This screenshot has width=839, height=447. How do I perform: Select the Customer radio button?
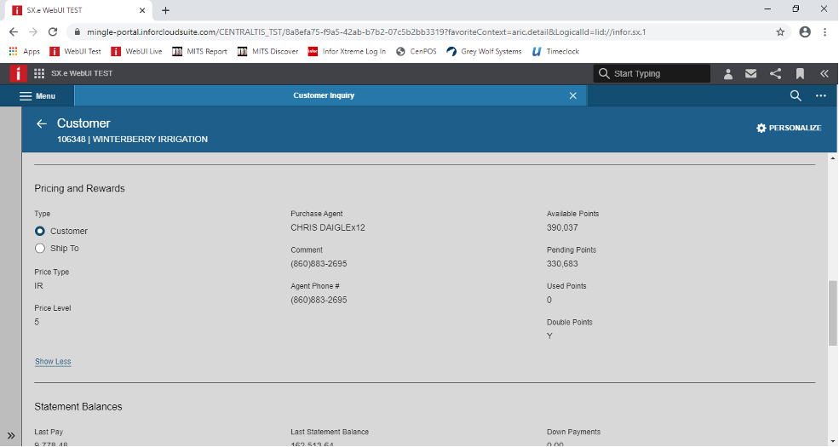pos(39,231)
